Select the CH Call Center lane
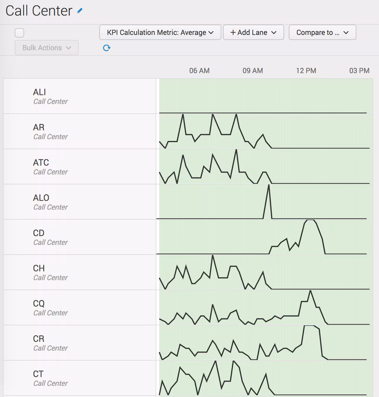 pyautogui.click(x=39, y=268)
